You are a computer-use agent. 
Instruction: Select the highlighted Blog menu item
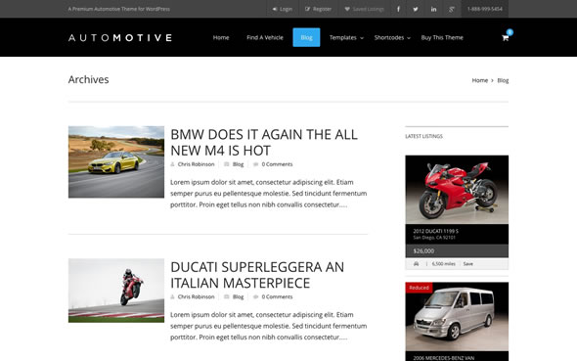click(x=306, y=37)
